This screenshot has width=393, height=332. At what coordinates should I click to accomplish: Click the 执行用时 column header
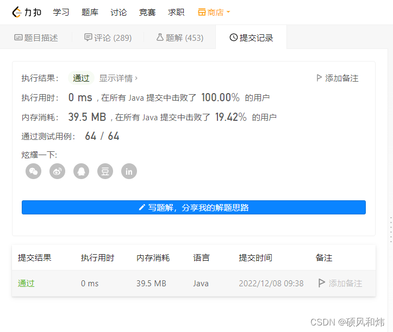(x=97, y=257)
